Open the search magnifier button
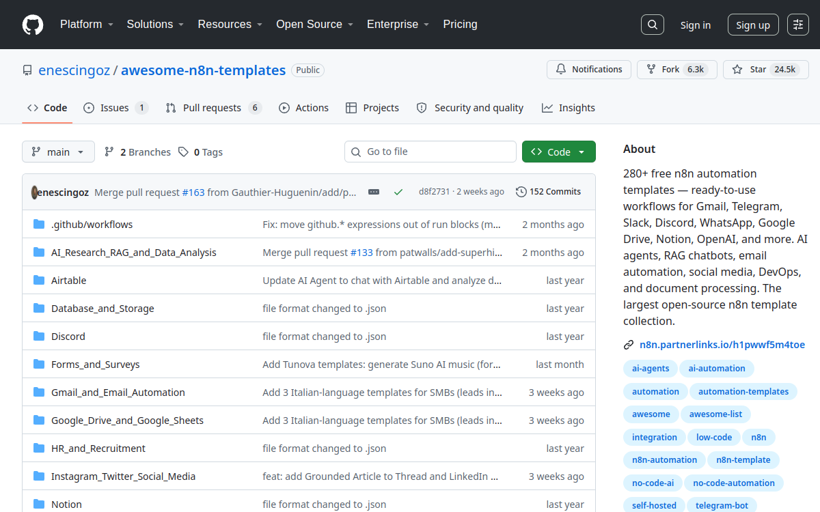 pyautogui.click(x=653, y=25)
